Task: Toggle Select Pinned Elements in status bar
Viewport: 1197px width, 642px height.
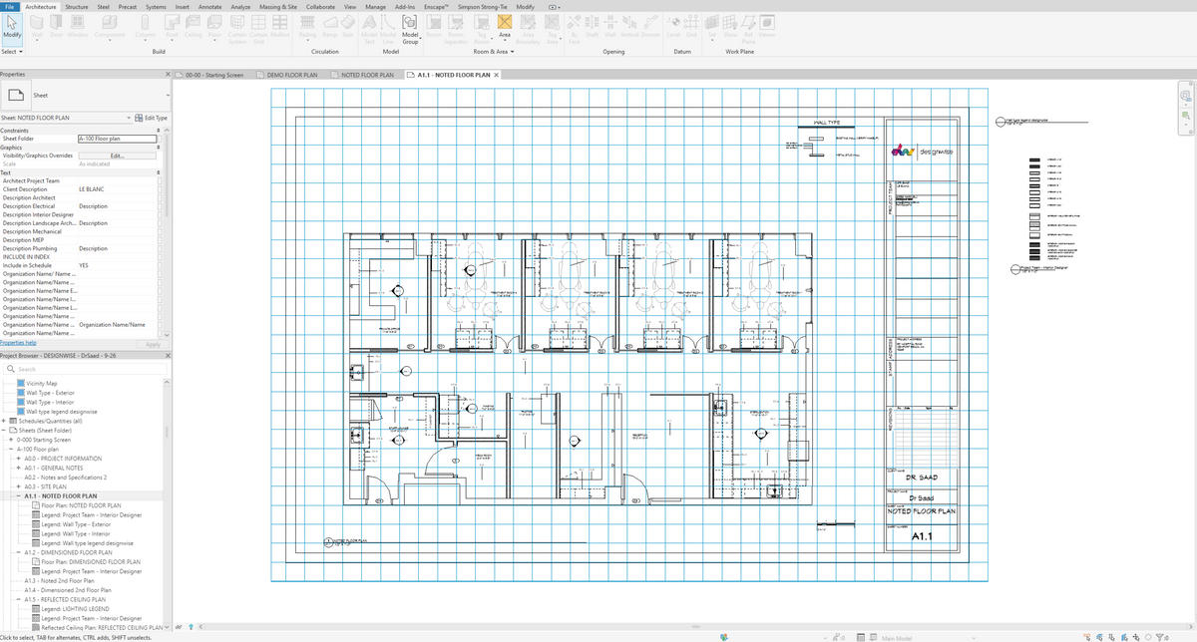Action: (1111, 637)
